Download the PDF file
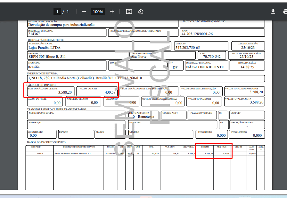Image resolution: width=287 pixels, height=198 pixels. point(273,11)
